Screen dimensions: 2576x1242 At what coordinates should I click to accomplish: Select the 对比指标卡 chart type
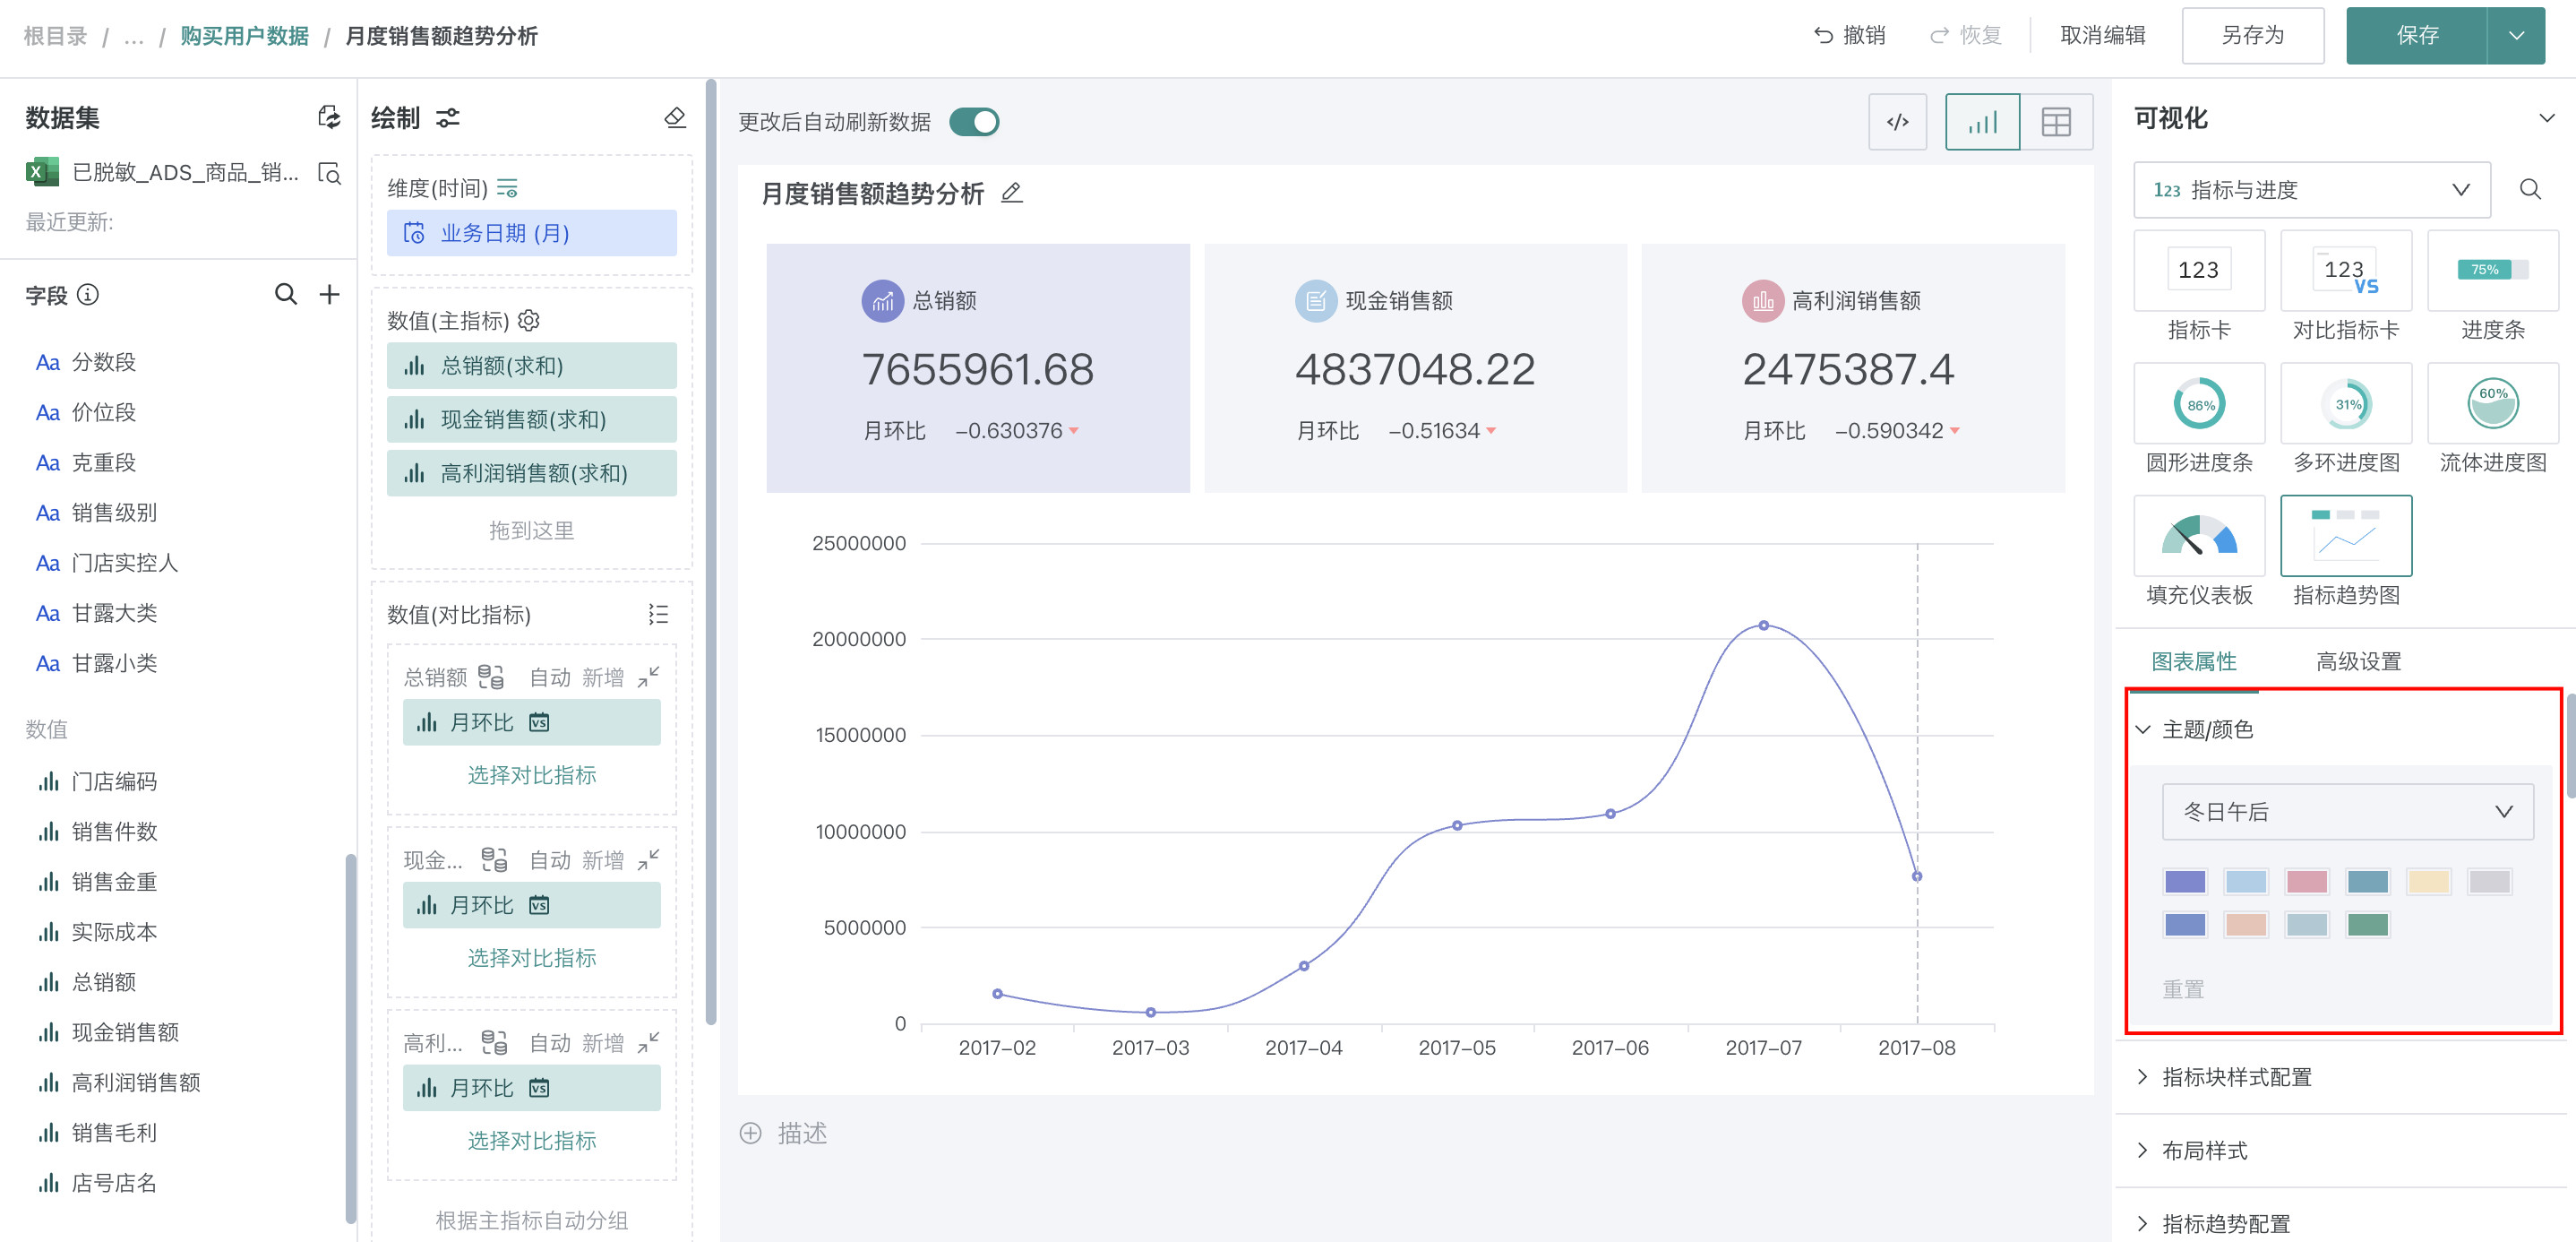(2345, 271)
